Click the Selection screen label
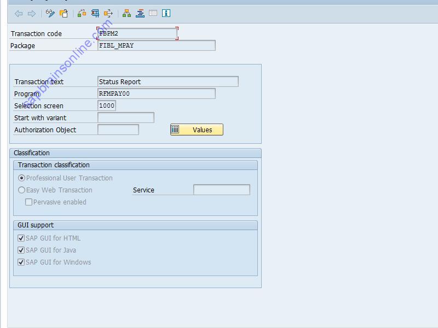 [x=39, y=106]
